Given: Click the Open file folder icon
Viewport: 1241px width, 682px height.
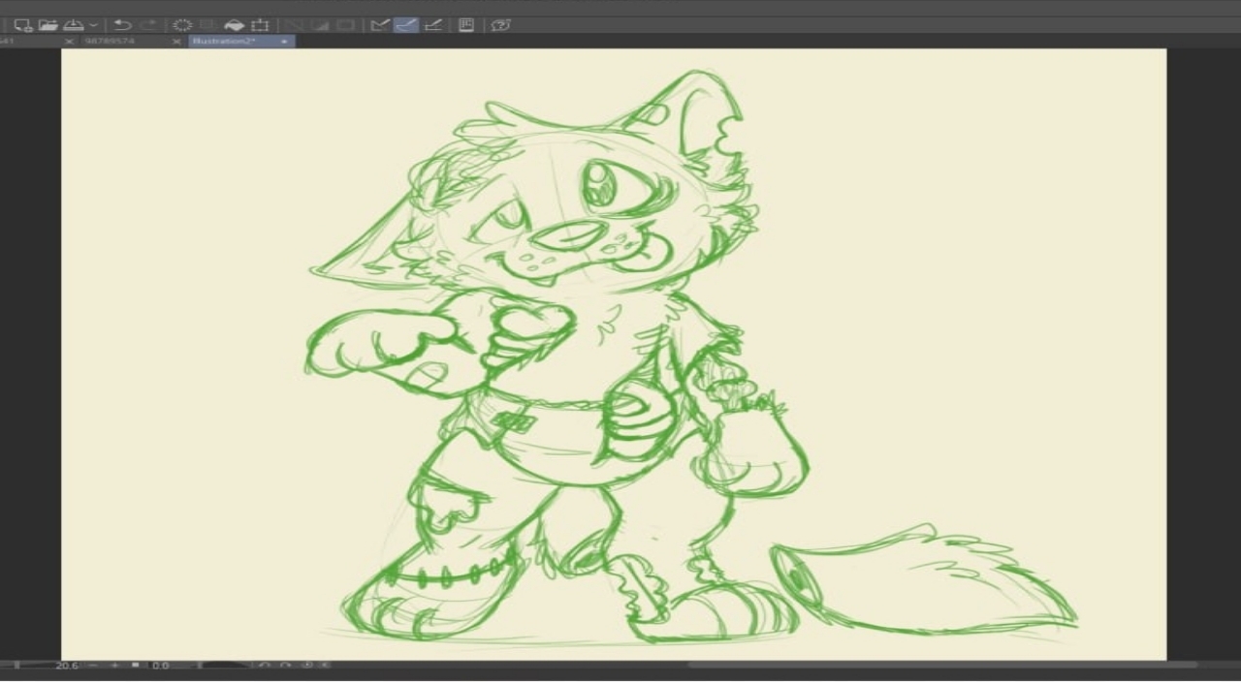Looking at the screenshot, I should coord(48,25).
